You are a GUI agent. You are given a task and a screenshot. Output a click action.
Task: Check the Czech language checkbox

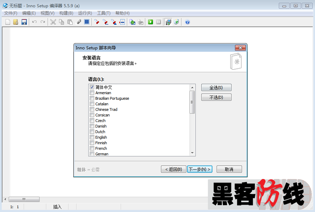[x=92, y=121]
